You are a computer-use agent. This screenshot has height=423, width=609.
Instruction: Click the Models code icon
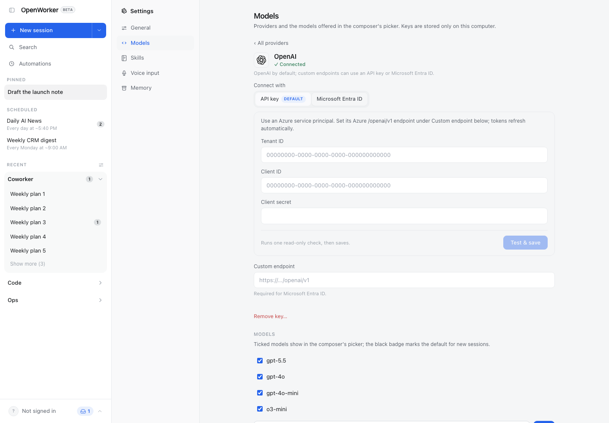pyautogui.click(x=124, y=43)
